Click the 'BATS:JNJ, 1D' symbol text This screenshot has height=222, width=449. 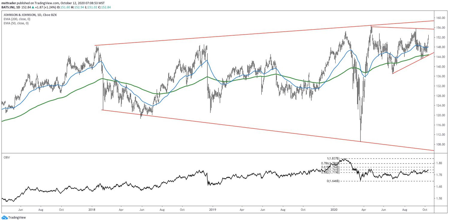(x=11, y=7)
